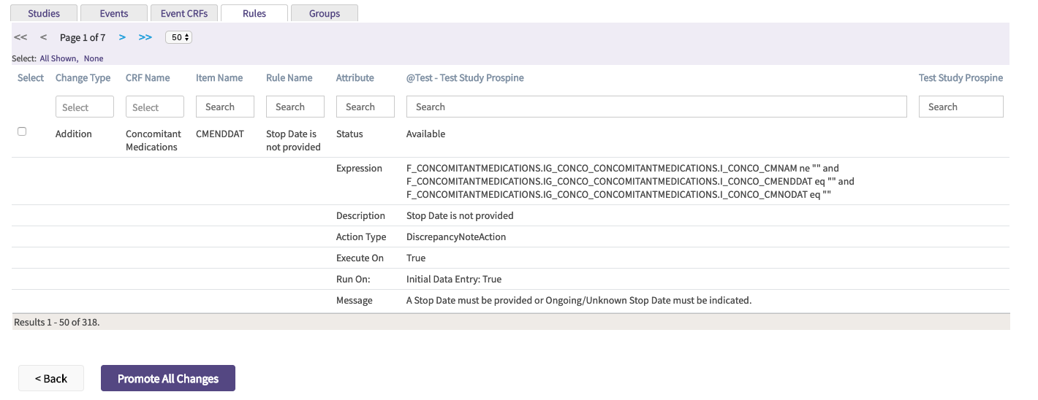Open the Event CRFs tab

[183, 13]
